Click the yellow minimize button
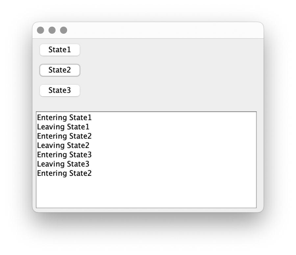 click(x=51, y=30)
